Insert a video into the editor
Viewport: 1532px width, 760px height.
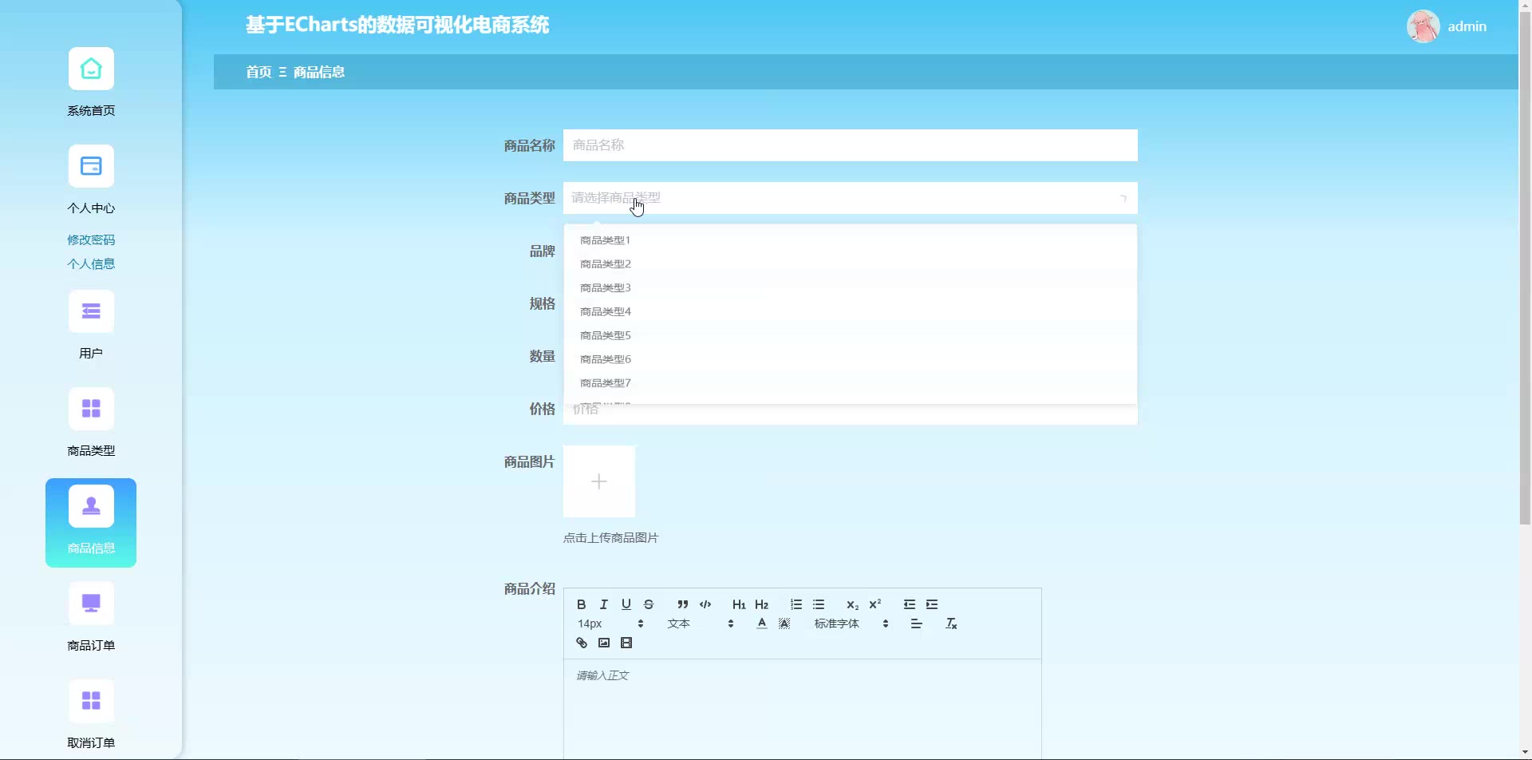626,643
